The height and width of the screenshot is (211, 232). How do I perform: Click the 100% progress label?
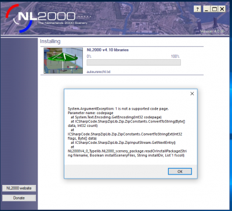pos(175,57)
